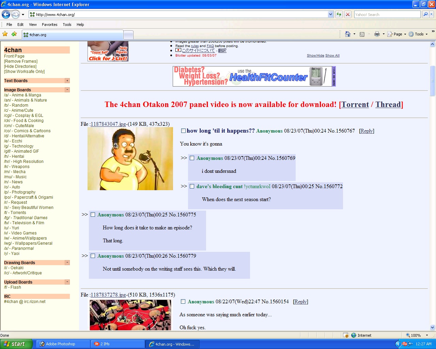The width and height of the screenshot is (436, 349).
Task: Click the Front Page sidebar link
Action: tap(14, 56)
